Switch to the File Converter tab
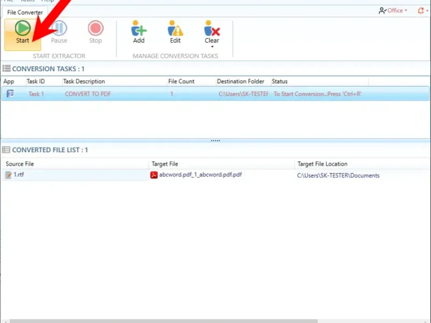 25,12
